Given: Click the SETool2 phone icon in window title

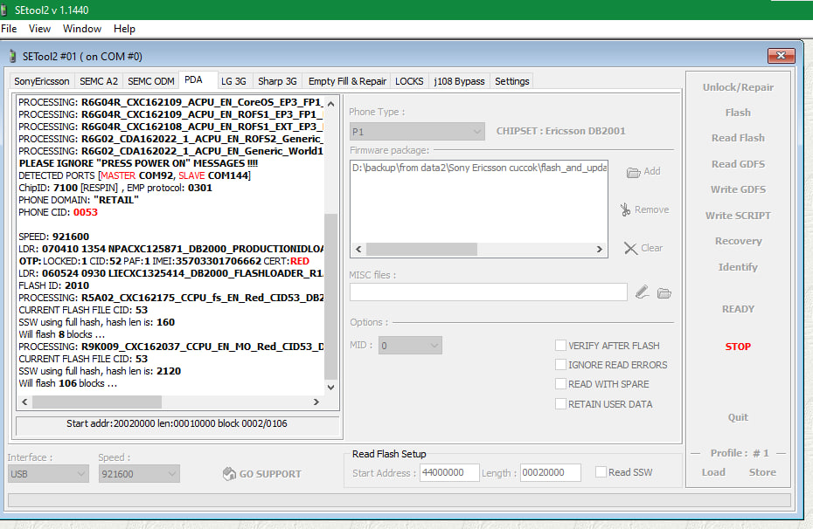Looking at the screenshot, I should coord(12,57).
